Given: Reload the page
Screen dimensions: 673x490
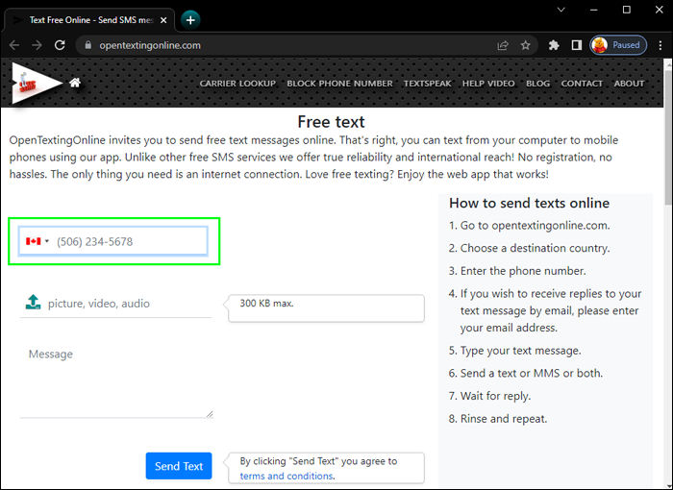Looking at the screenshot, I should (x=60, y=45).
